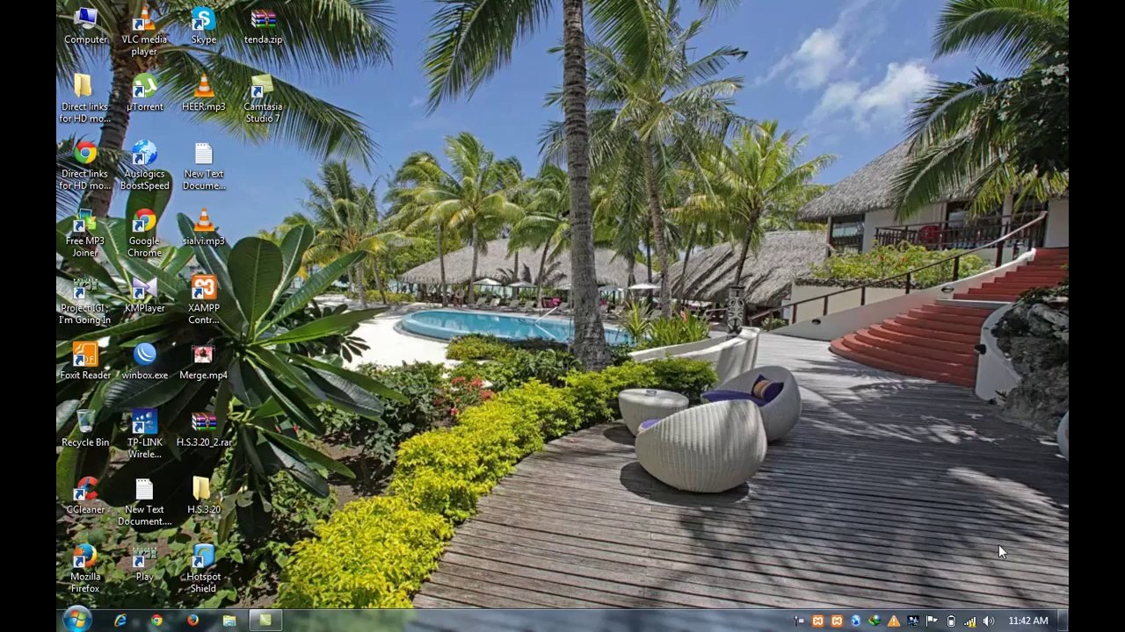Launch Google Chrome desktop shortcut
The image size is (1125, 632).
point(144,233)
